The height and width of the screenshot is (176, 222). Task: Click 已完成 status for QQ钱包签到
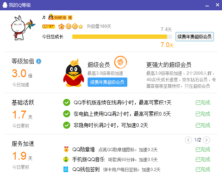click(202, 169)
